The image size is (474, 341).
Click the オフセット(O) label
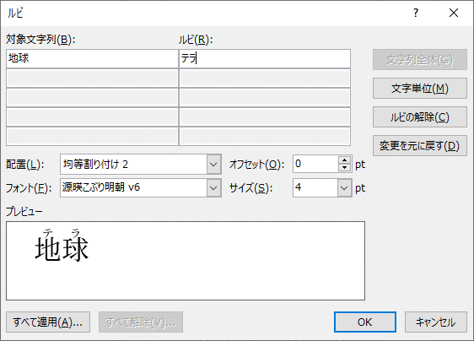click(256, 165)
